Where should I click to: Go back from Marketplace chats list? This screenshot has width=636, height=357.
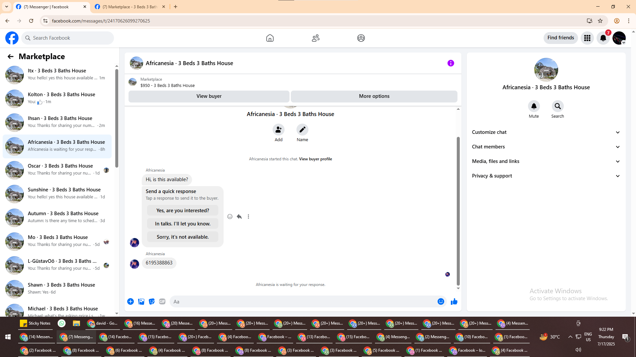click(x=11, y=57)
